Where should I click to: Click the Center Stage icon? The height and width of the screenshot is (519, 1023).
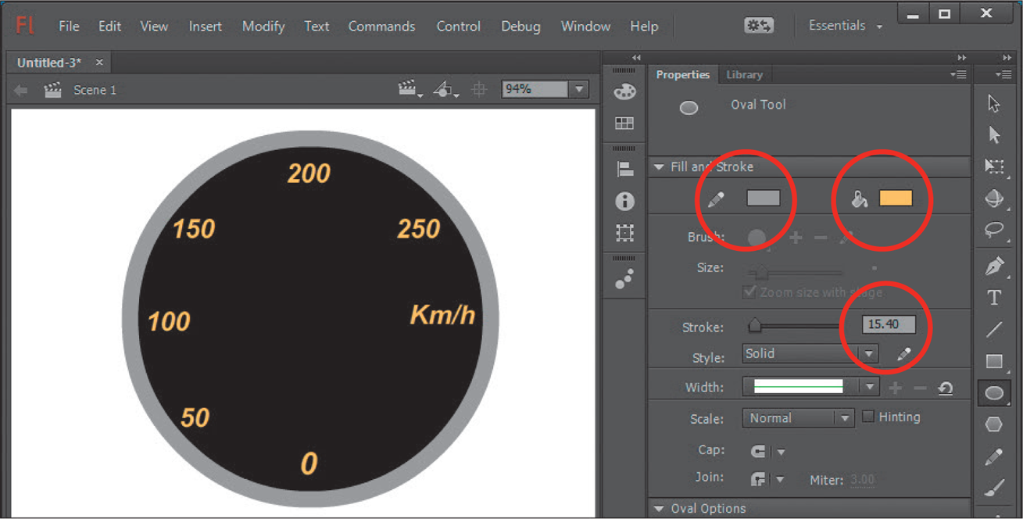tap(479, 90)
